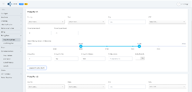Image resolution: width=192 pixels, height=92 pixels.
Task: Click the Charge Per Kwh input field
Action: click(x=66, y=58)
